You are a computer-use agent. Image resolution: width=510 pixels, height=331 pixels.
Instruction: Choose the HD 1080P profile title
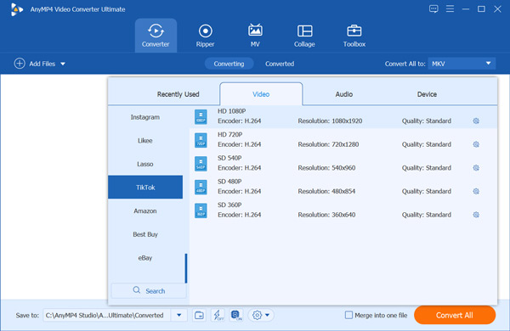[231, 111]
